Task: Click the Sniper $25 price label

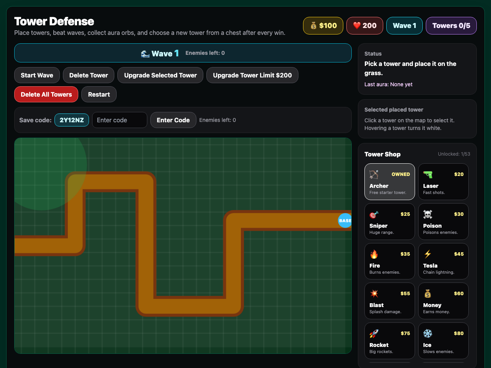Action: point(405,214)
